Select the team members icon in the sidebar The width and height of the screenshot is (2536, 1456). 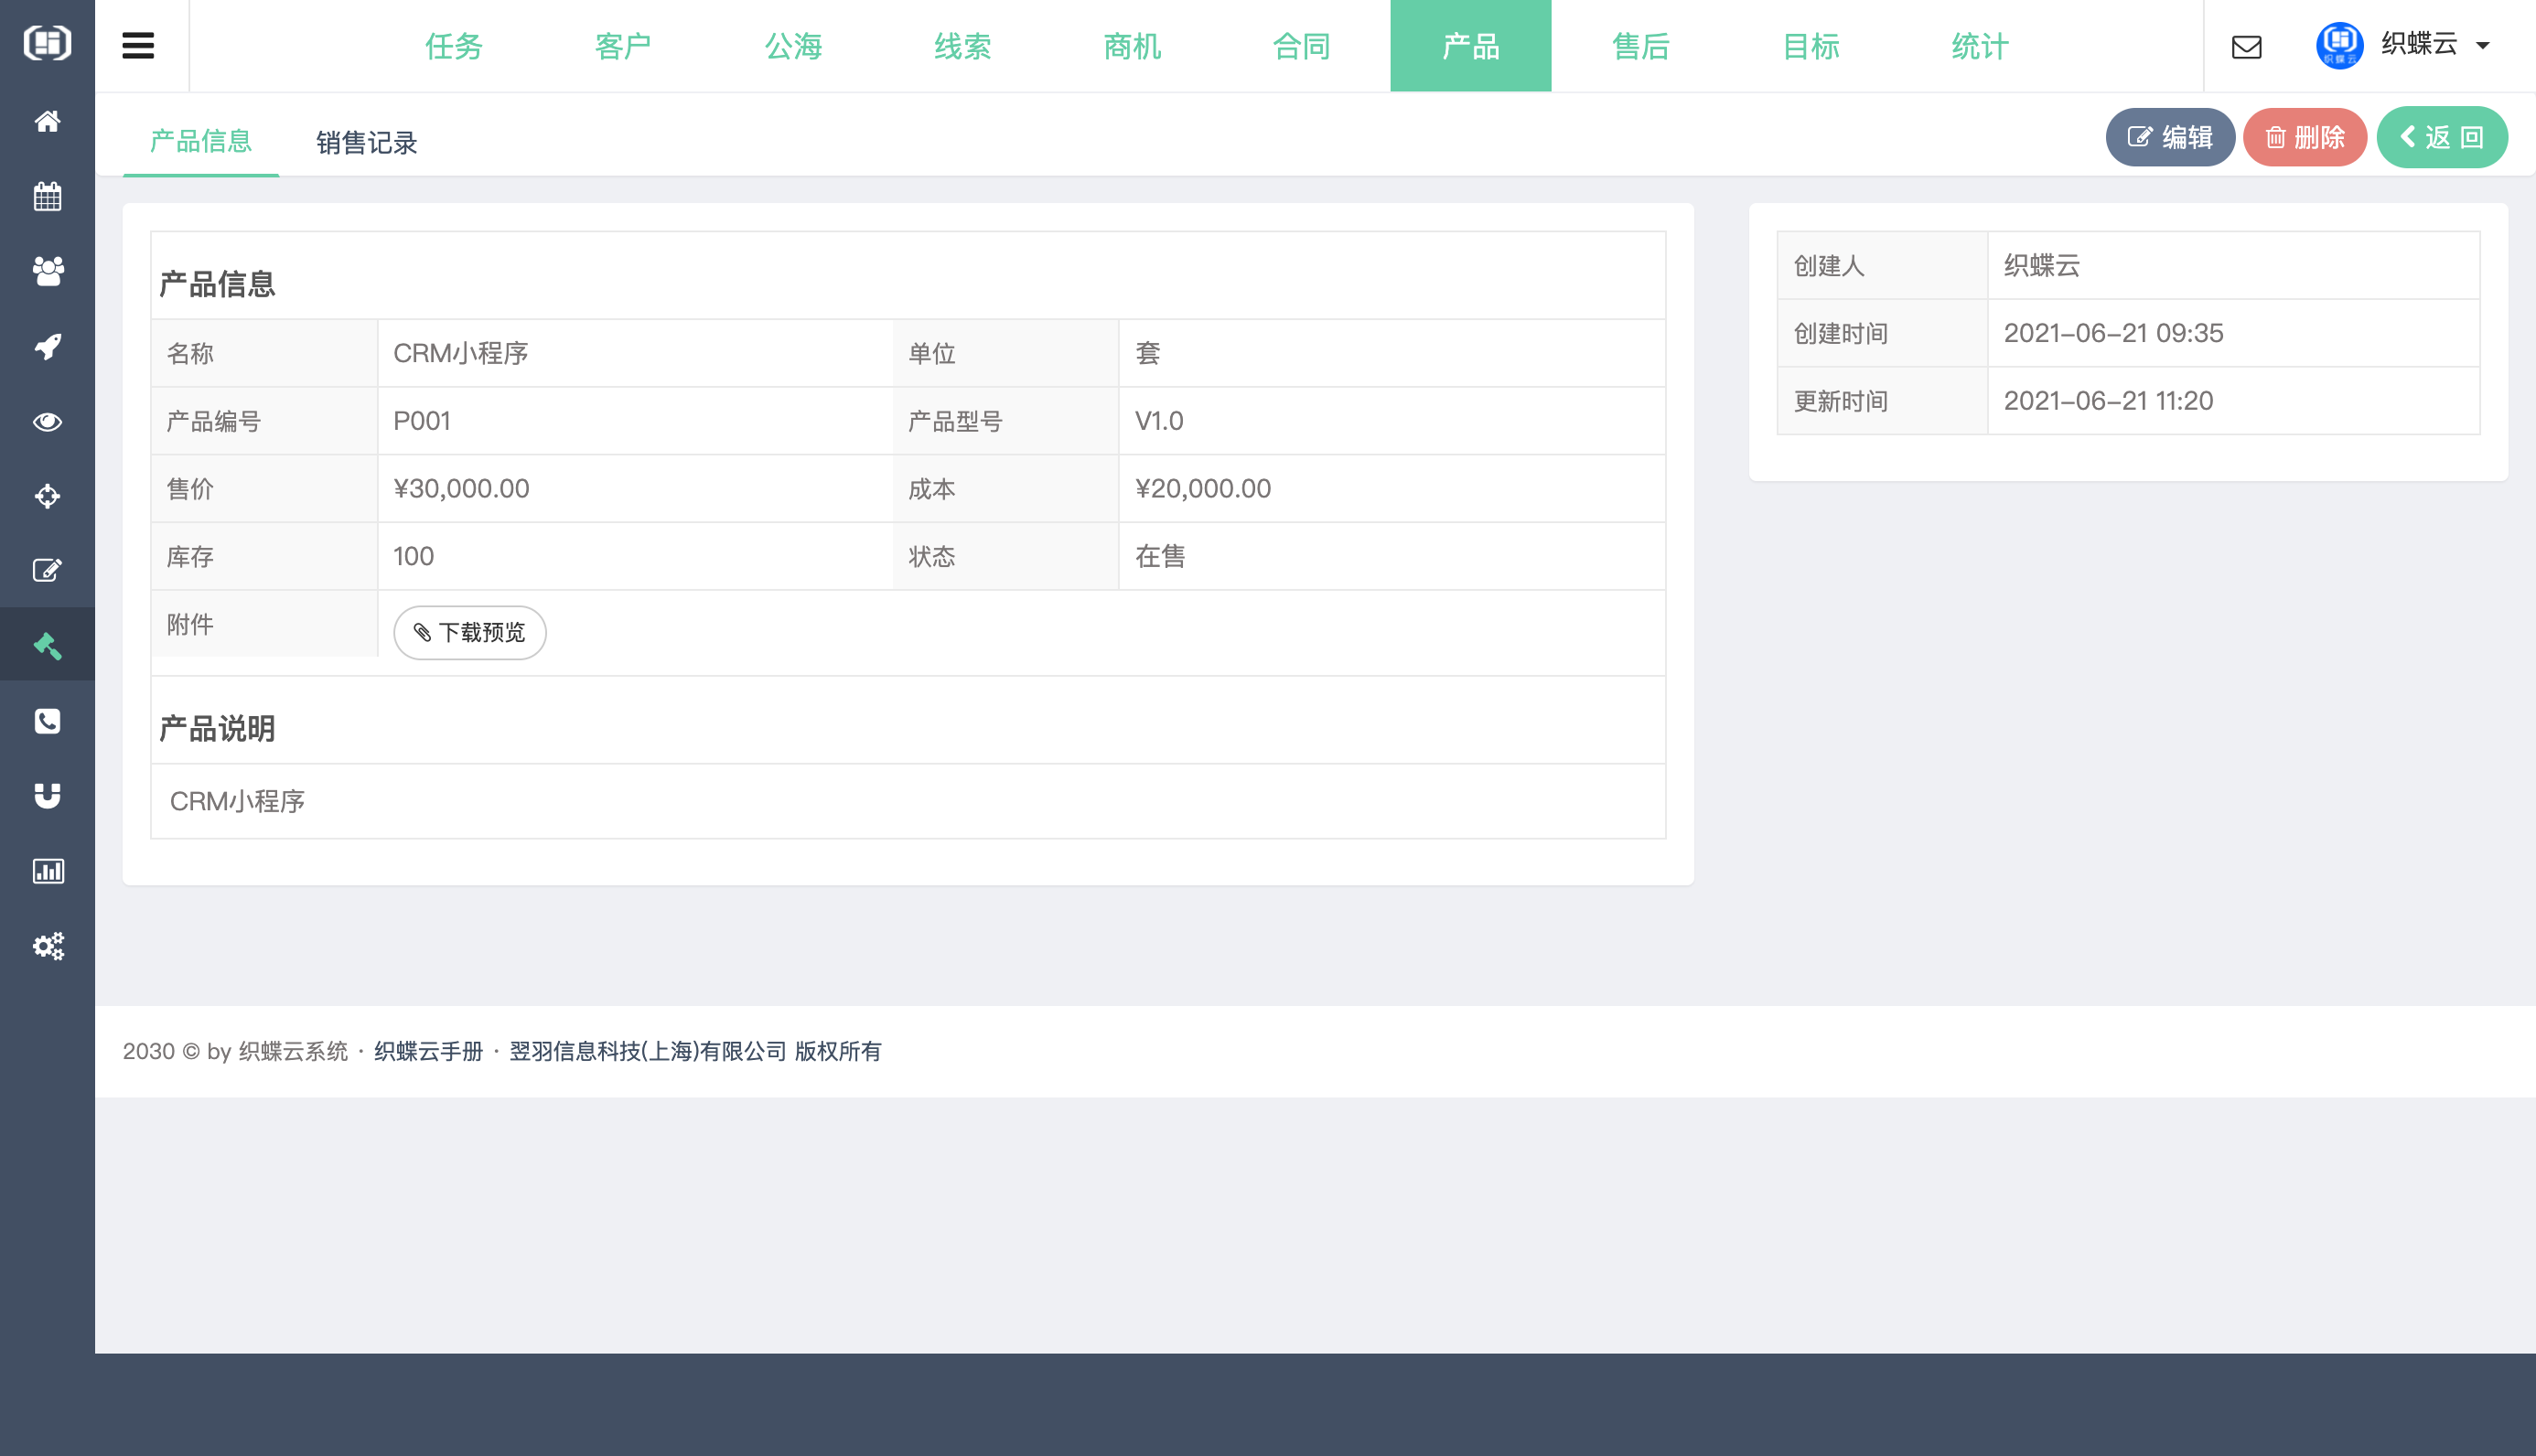tap(47, 271)
